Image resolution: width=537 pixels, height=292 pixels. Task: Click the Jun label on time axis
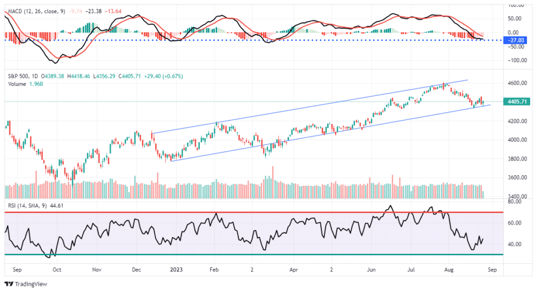pos(371,270)
